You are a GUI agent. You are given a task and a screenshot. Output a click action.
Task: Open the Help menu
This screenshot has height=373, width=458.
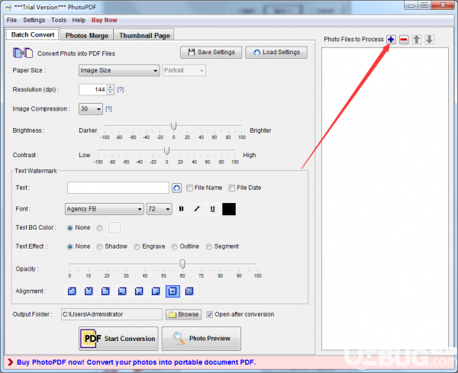[79, 20]
